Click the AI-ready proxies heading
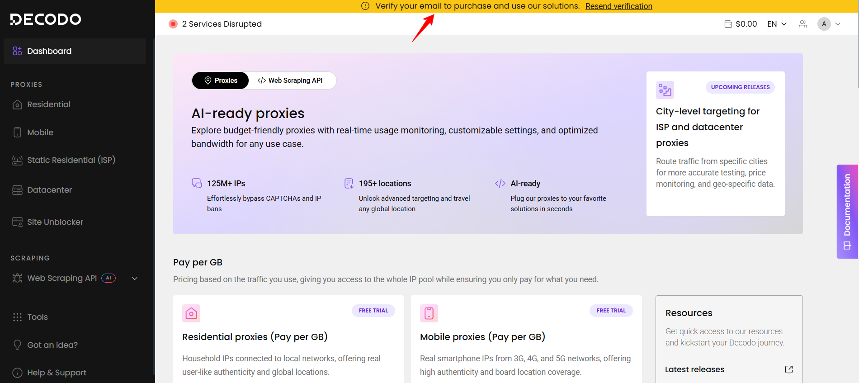This screenshot has height=383, width=859. 248,113
